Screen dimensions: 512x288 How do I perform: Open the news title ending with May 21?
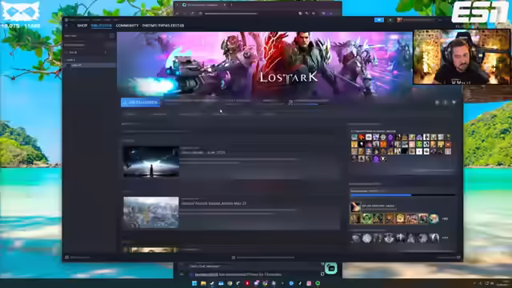[214, 203]
